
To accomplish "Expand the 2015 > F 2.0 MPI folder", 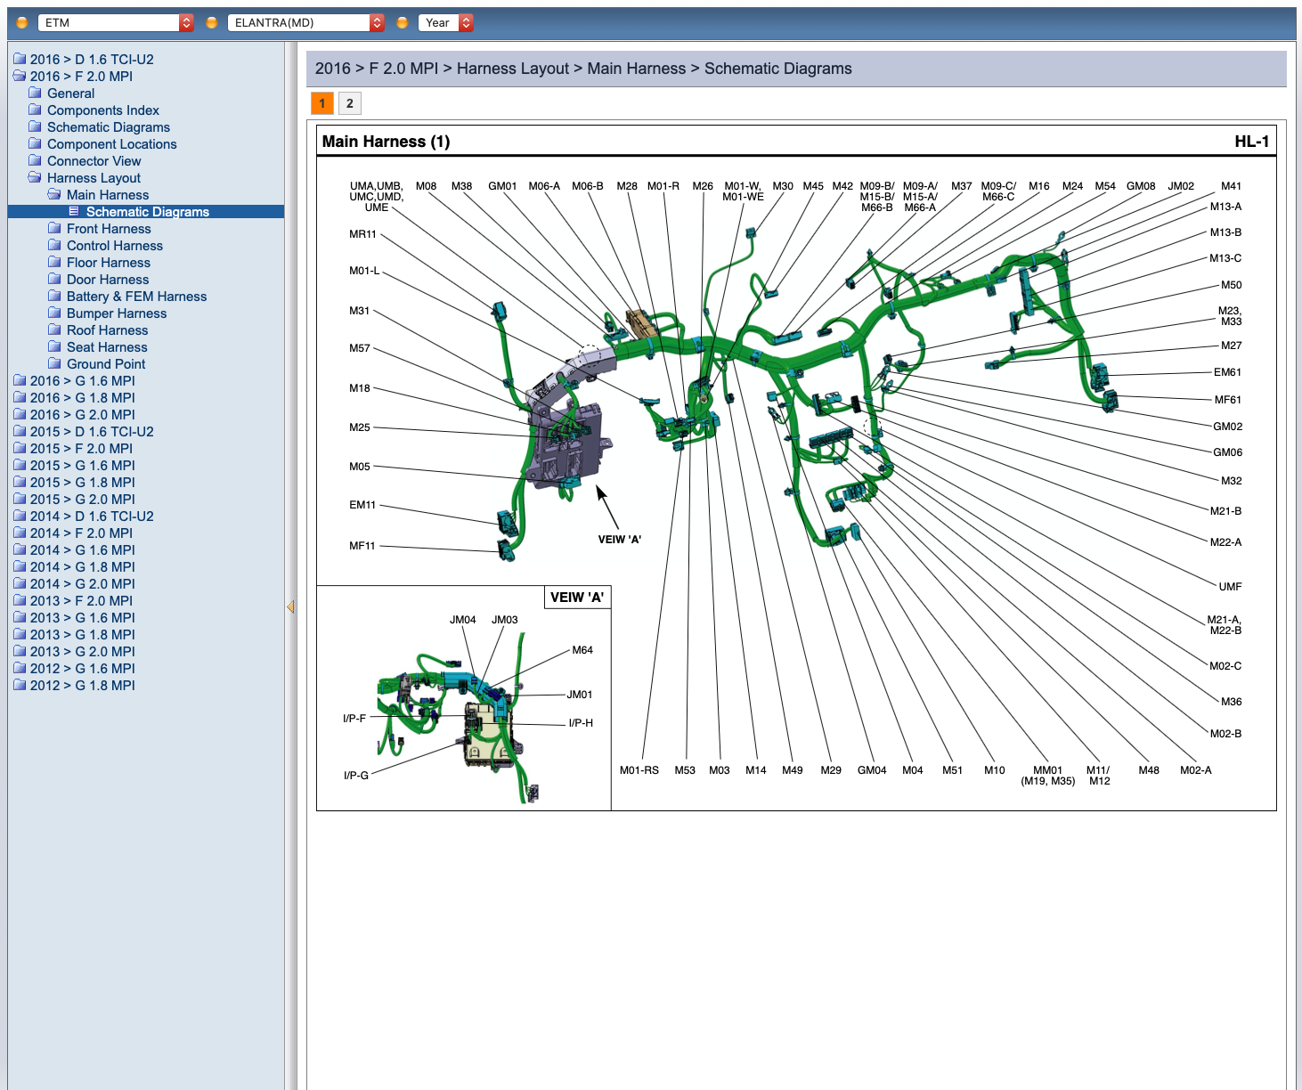I will [81, 449].
